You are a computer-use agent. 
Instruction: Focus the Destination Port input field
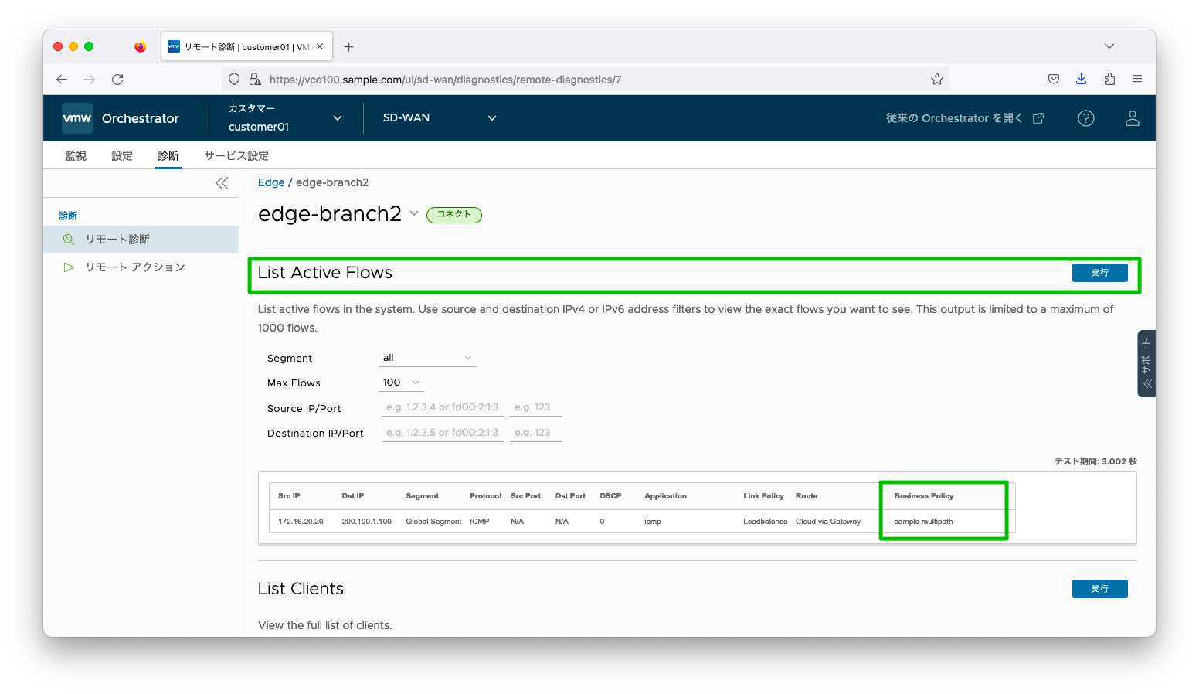coord(536,433)
